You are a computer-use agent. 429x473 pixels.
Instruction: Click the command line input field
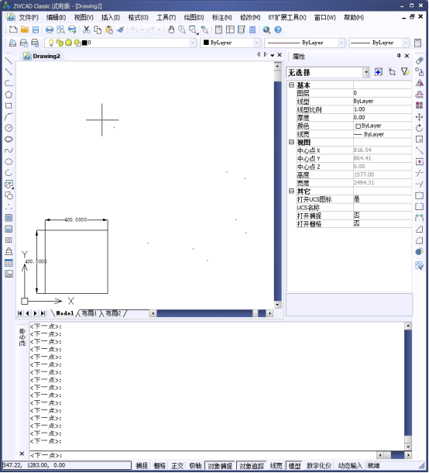point(203,455)
